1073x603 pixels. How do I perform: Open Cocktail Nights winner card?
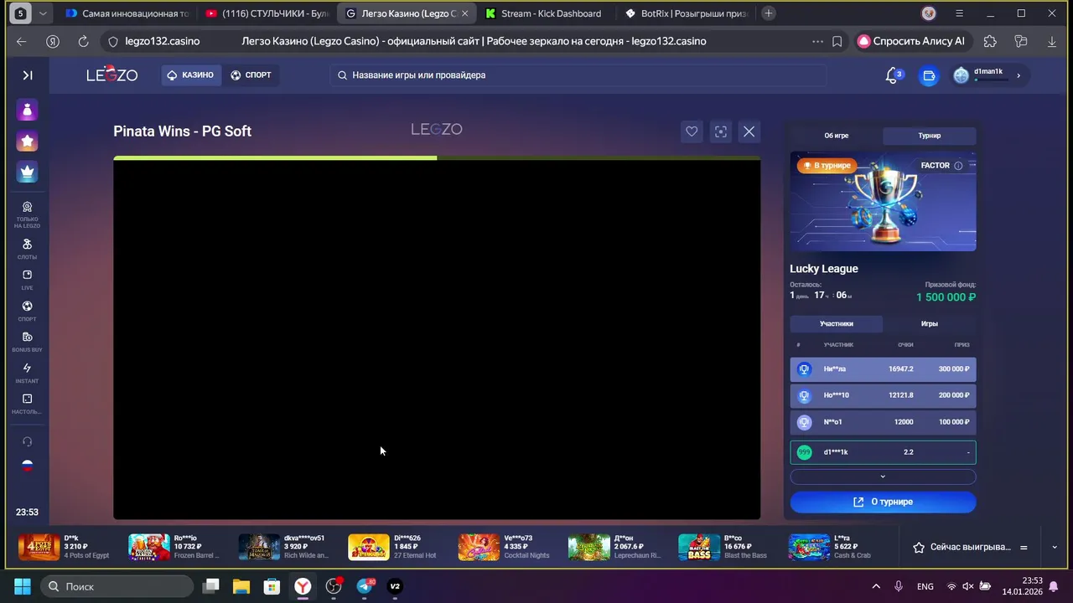click(x=505, y=547)
